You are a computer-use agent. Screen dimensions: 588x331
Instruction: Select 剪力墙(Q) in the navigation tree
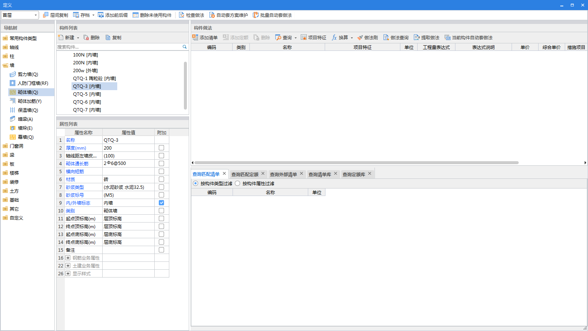point(28,74)
